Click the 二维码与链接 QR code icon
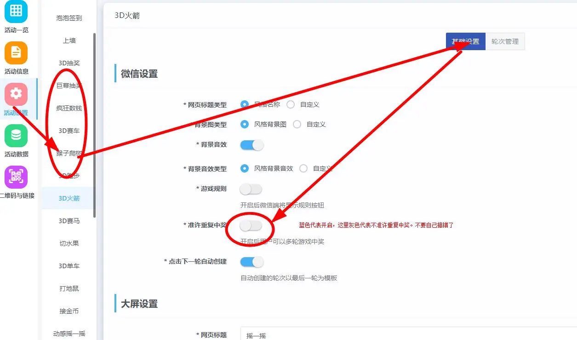Viewport: 577px width, 340px height. click(x=16, y=177)
